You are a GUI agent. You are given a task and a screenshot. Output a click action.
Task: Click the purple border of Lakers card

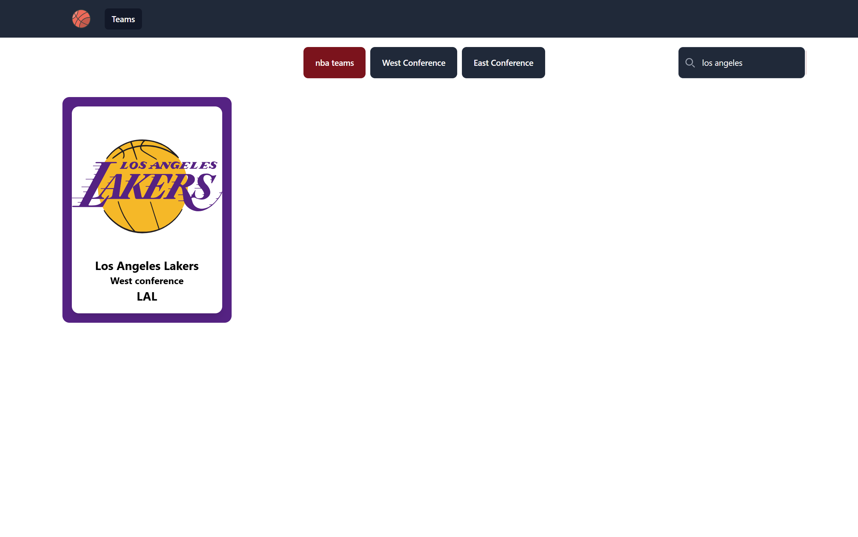pos(67,210)
